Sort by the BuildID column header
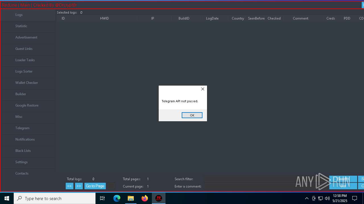The image size is (364, 204). click(x=184, y=18)
